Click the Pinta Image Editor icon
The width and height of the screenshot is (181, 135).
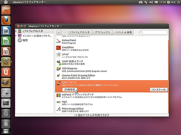coord(58,109)
